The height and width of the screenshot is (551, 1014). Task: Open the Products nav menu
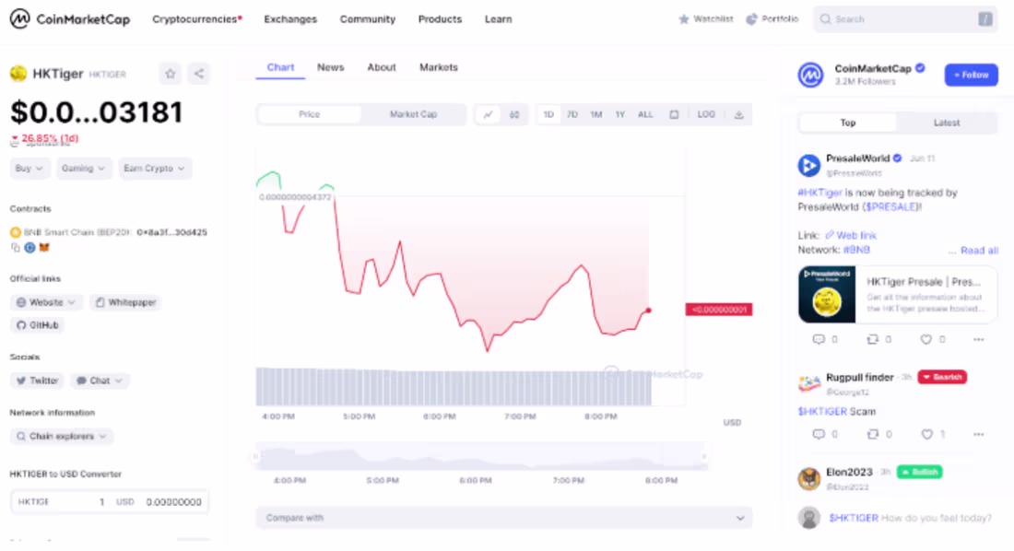pos(440,18)
